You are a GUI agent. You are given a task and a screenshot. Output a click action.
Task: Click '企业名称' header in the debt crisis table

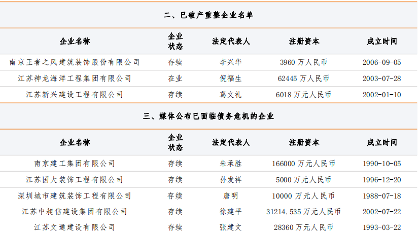[x=75, y=142]
